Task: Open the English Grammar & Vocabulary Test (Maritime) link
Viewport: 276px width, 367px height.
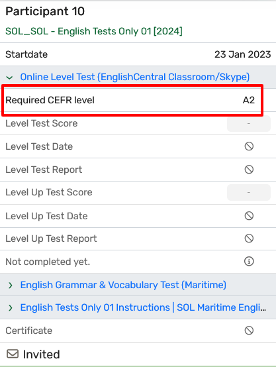Action: pos(123,285)
